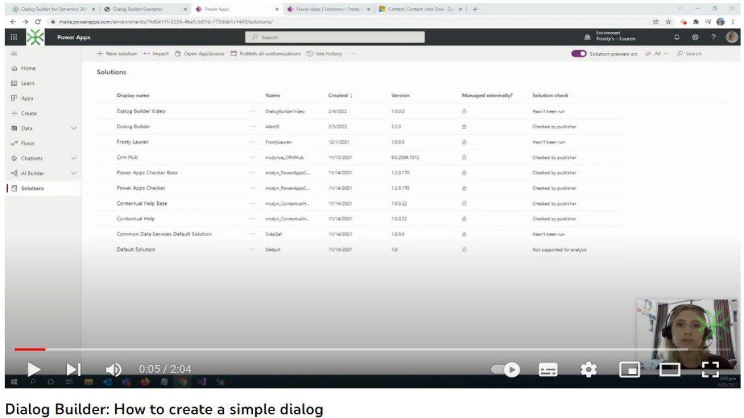Collapse the left navigation hamburger menu
744x418 pixels.
[14, 53]
